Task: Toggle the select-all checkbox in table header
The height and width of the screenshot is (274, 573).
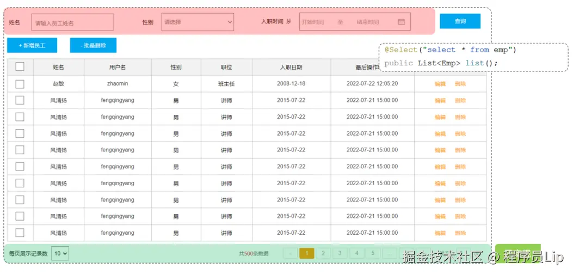Action: (x=20, y=66)
